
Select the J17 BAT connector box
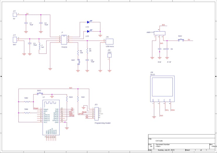click(15, 40)
